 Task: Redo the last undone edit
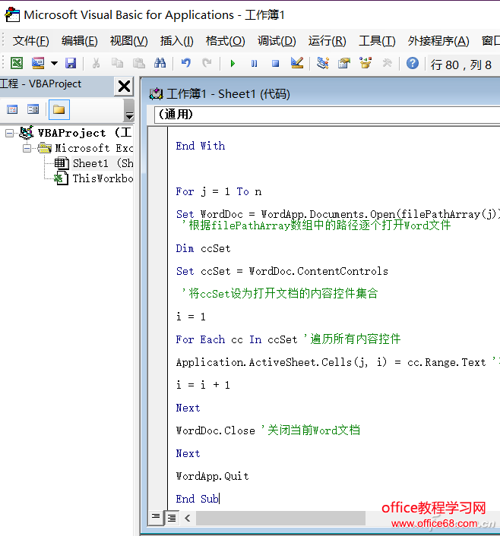207,63
